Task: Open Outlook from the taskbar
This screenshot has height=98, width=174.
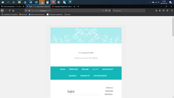Action: (x=42, y=2)
